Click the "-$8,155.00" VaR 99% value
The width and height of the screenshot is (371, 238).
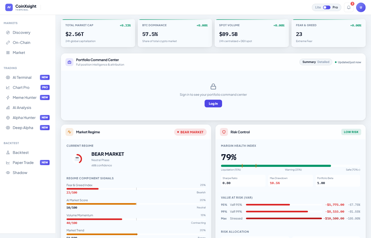point(335,212)
